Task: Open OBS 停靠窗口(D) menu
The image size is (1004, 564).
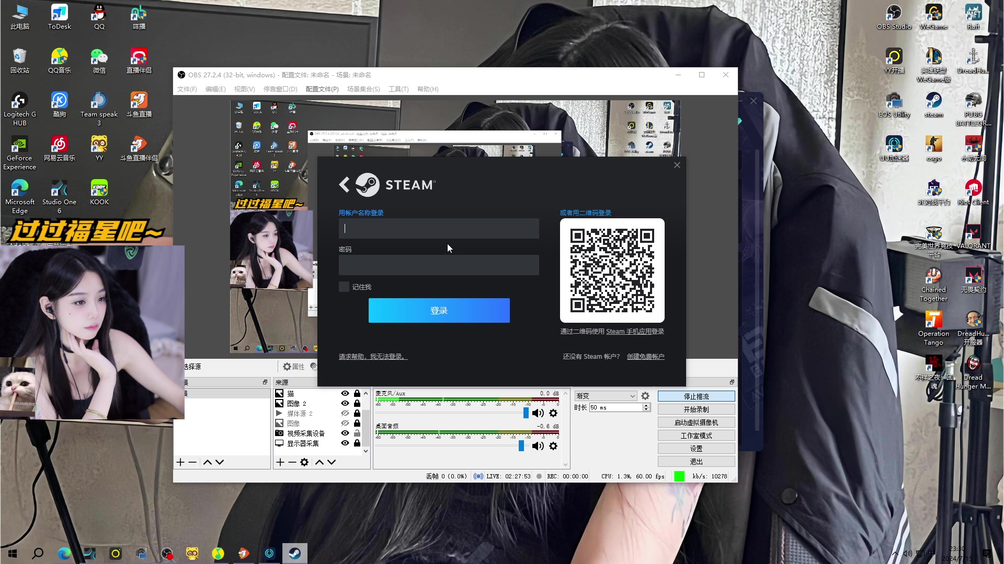Action: 280,89
